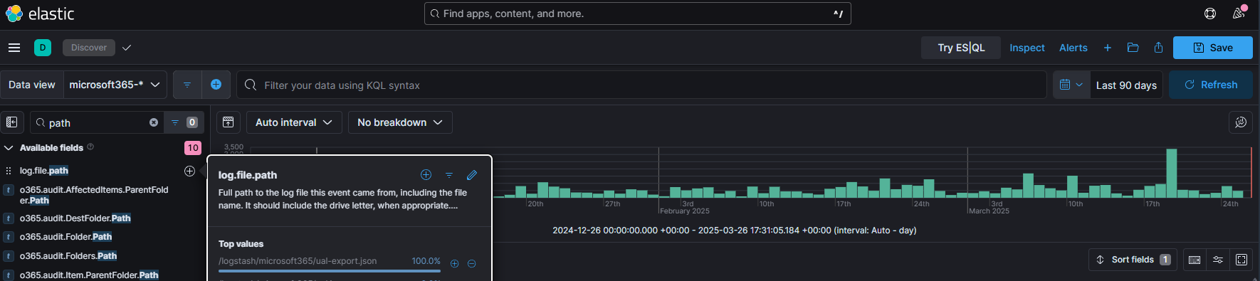
Task: Select o365.audit.Item.ParentFolder.Path field
Action: click(89, 275)
